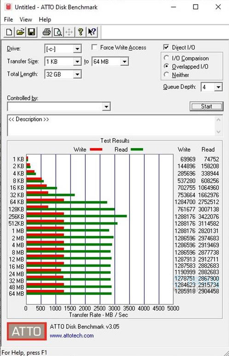Enable the Force Write Access checkbox

(94, 47)
